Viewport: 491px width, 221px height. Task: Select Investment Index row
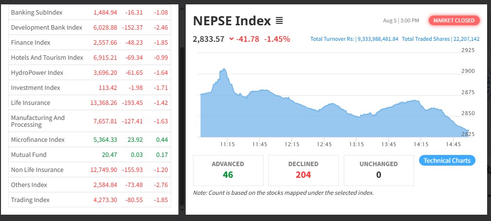[x=35, y=87]
